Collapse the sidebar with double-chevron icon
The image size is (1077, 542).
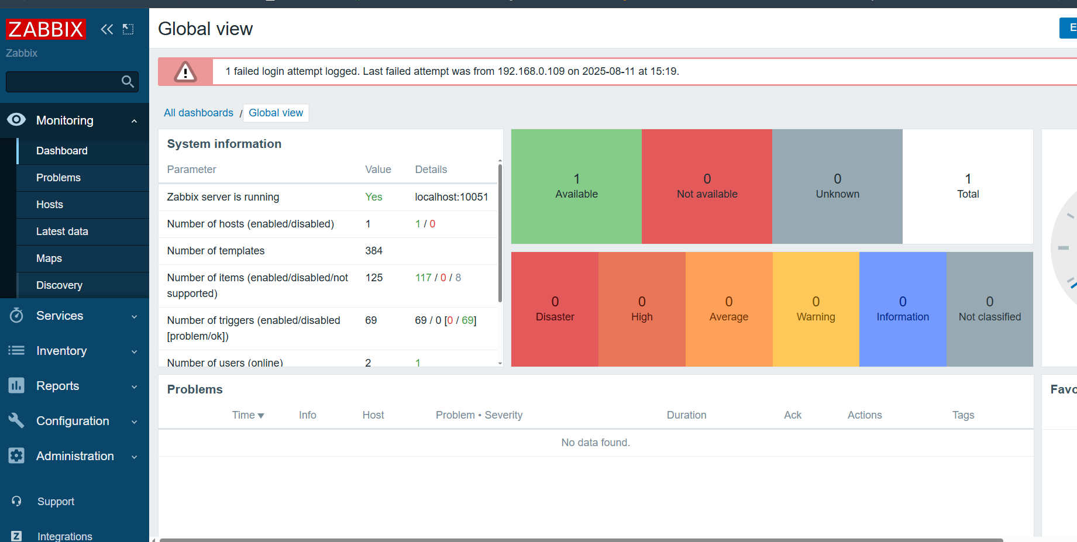click(x=107, y=29)
